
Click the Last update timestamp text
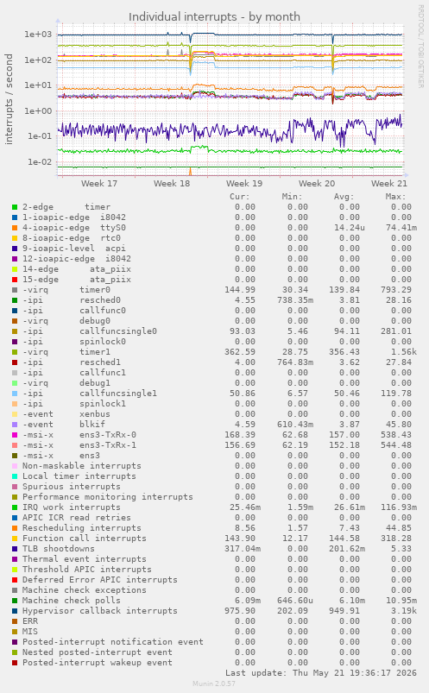click(321, 673)
